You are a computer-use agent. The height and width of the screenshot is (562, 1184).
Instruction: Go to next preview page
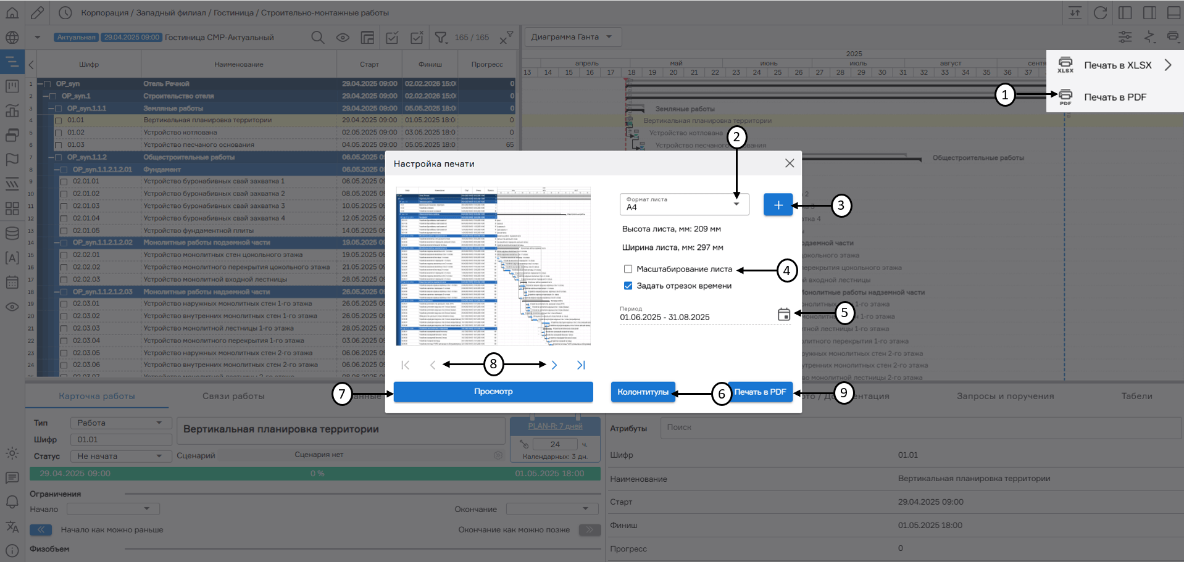coord(554,365)
